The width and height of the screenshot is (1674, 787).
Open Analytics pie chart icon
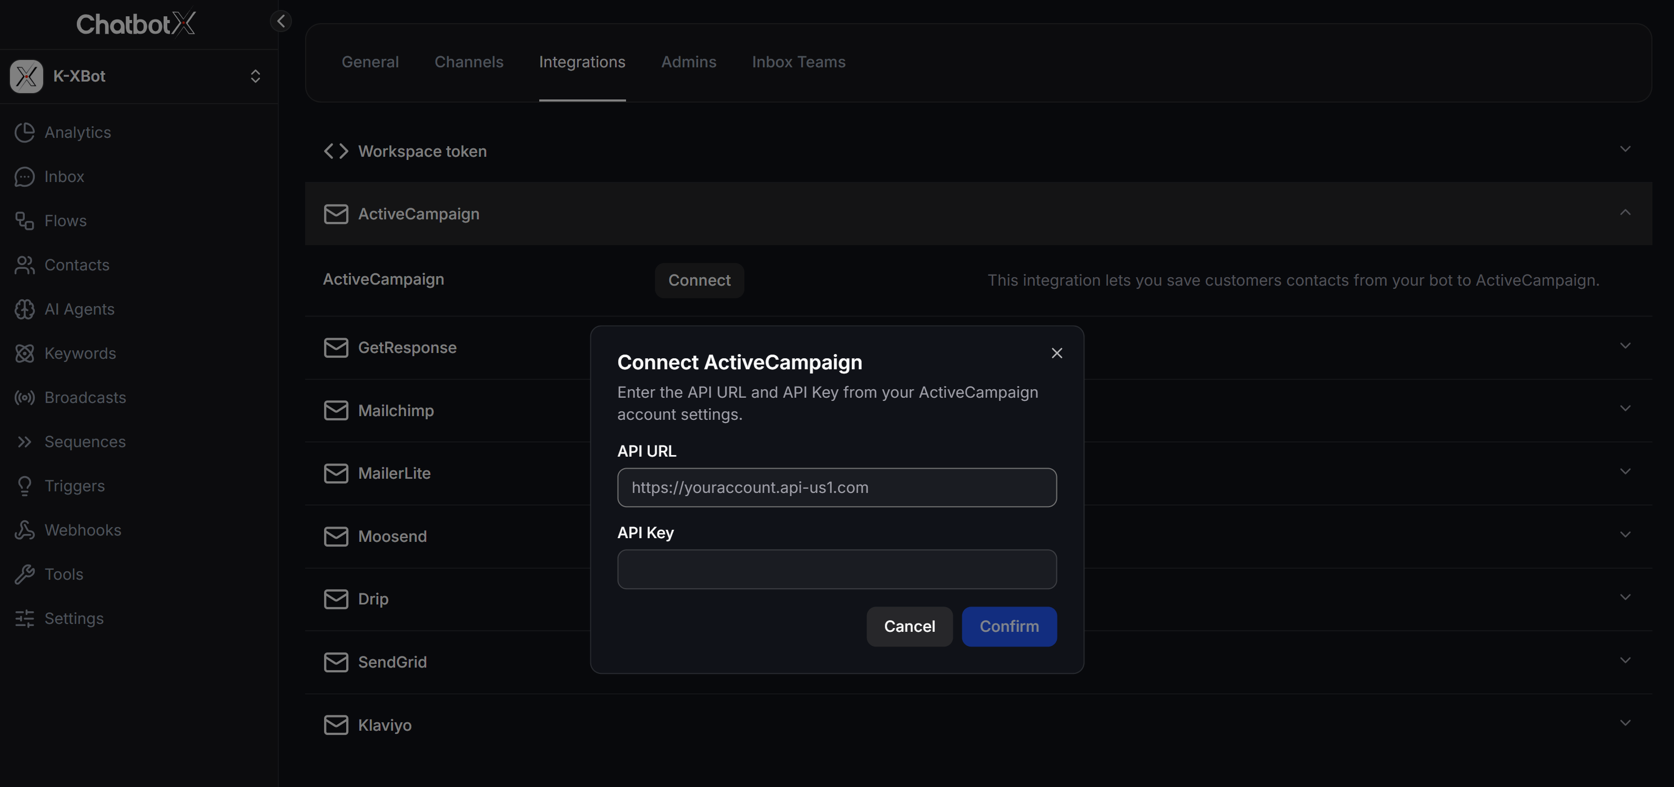pyautogui.click(x=25, y=132)
